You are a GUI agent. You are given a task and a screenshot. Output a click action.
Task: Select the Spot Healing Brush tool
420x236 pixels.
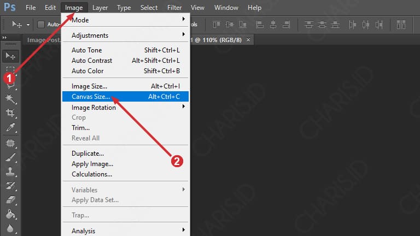[10, 143]
